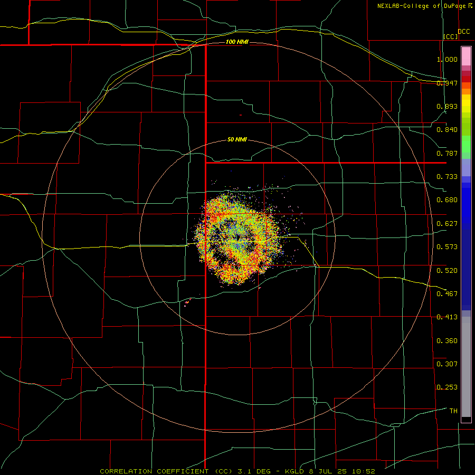Image resolution: width=475 pixels, height=475 pixels.
Task: Click the 0.253 scale value
Action: point(447,387)
